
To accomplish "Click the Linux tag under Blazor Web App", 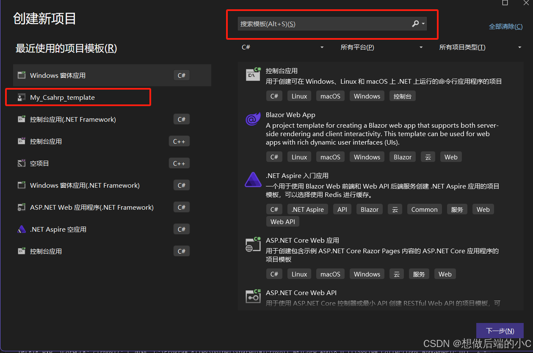I will click(x=299, y=157).
